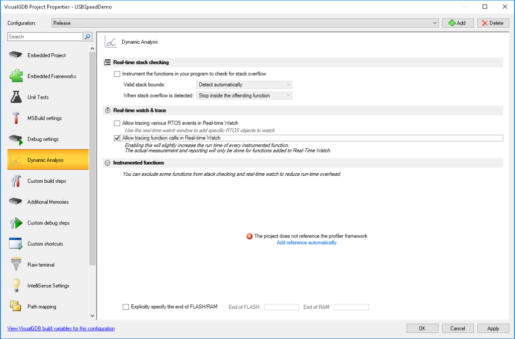
Task: Apply the current settings
Action: click(x=492, y=328)
